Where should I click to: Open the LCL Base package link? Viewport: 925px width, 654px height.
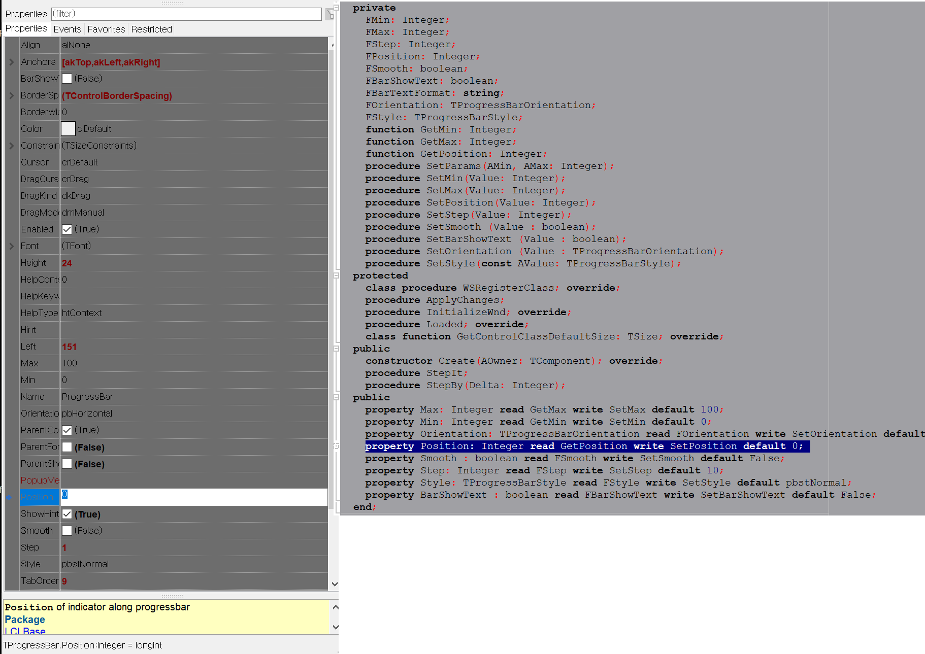[x=24, y=630]
